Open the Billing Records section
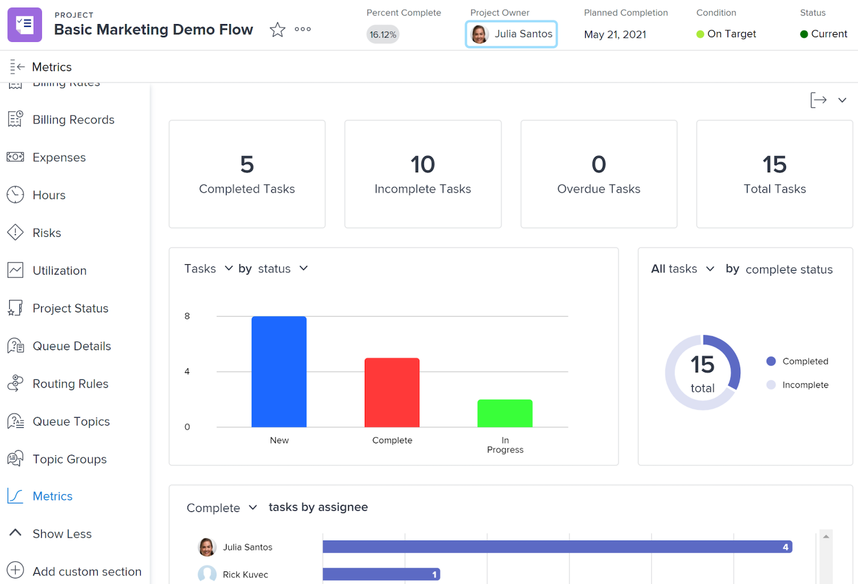This screenshot has width=858, height=584. click(x=73, y=120)
